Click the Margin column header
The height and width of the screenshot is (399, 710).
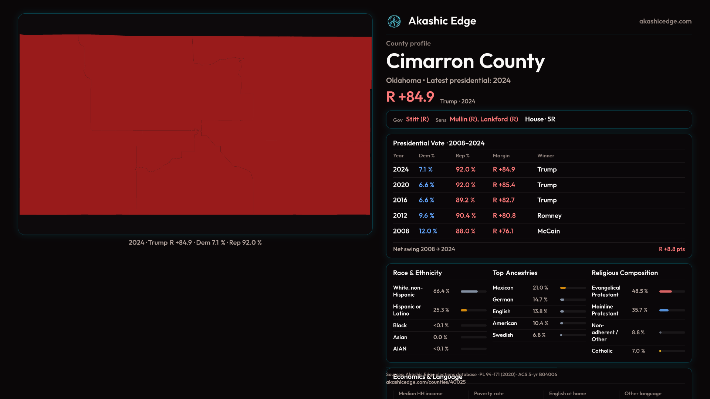pos(501,156)
